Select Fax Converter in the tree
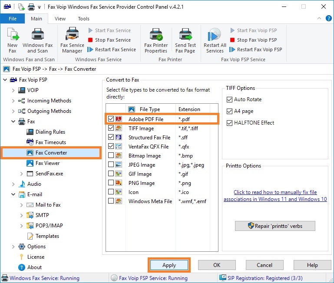Image resolution: width=334 pixels, height=283 pixels. click(51, 153)
